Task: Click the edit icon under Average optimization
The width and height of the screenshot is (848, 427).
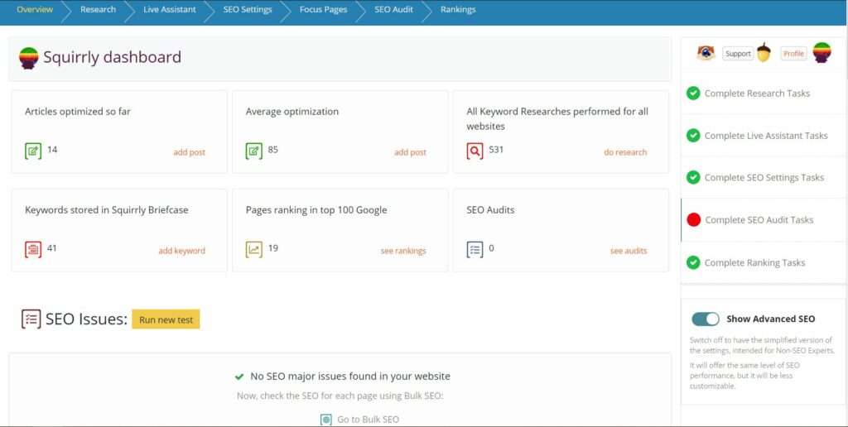Action: coord(253,151)
